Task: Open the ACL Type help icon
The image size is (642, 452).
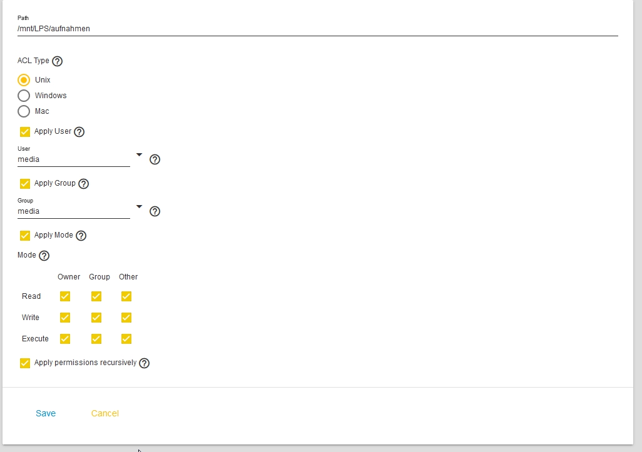Action: (58, 61)
